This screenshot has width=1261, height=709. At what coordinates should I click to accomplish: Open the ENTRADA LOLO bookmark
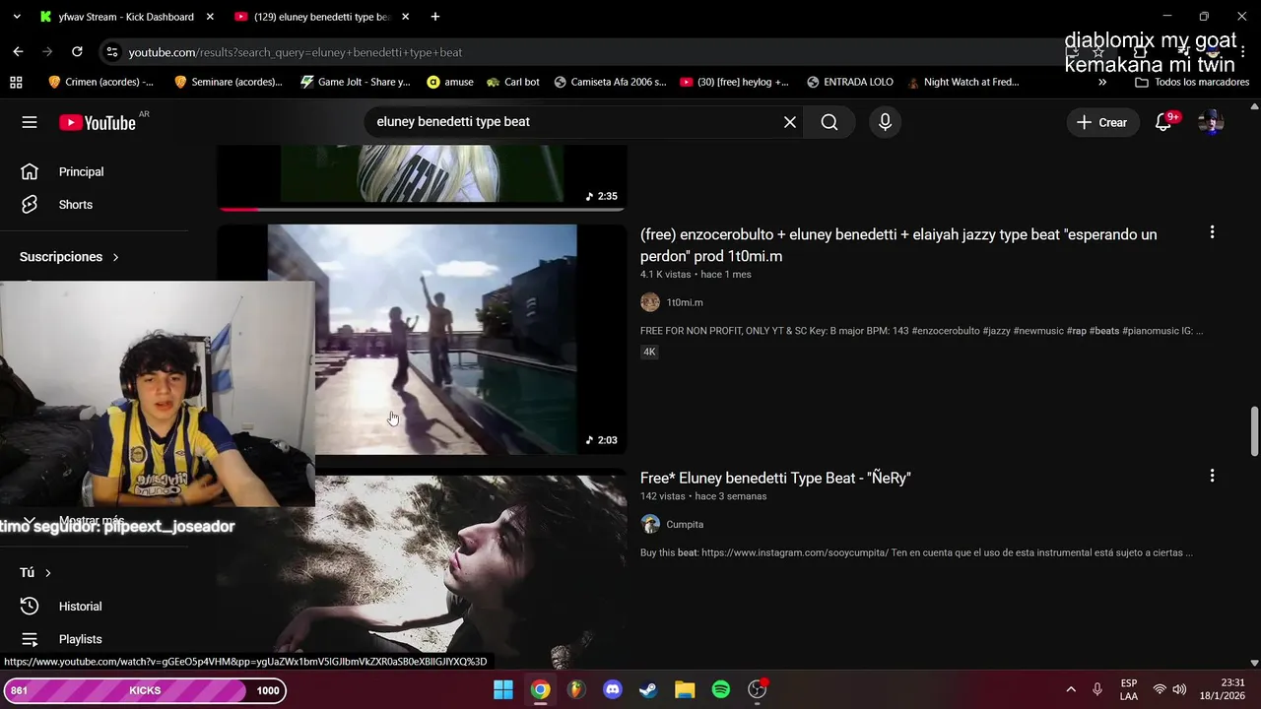click(x=849, y=82)
